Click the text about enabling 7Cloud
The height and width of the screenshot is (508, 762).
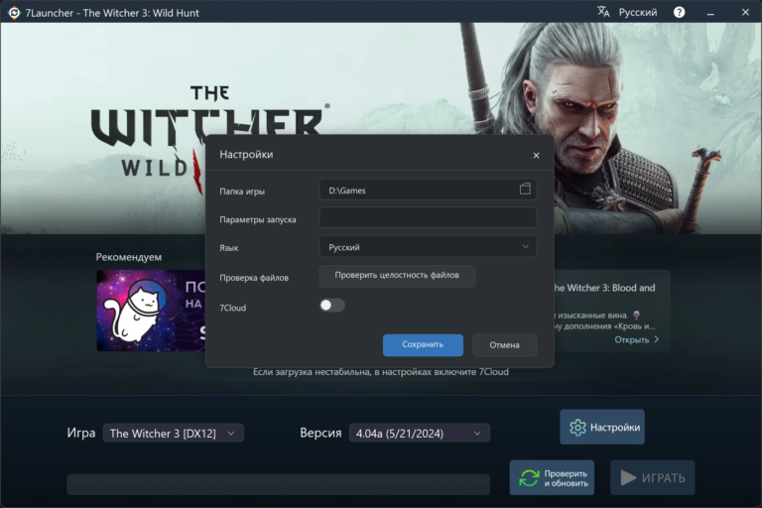tap(381, 372)
